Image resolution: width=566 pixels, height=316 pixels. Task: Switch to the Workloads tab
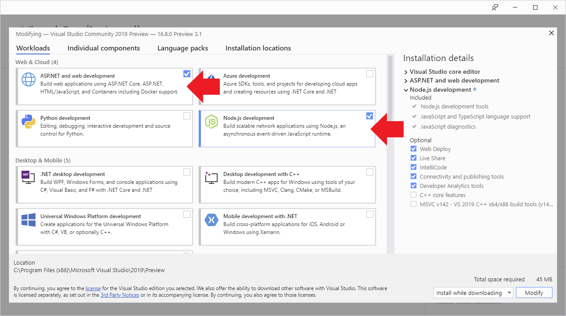click(x=33, y=48)
